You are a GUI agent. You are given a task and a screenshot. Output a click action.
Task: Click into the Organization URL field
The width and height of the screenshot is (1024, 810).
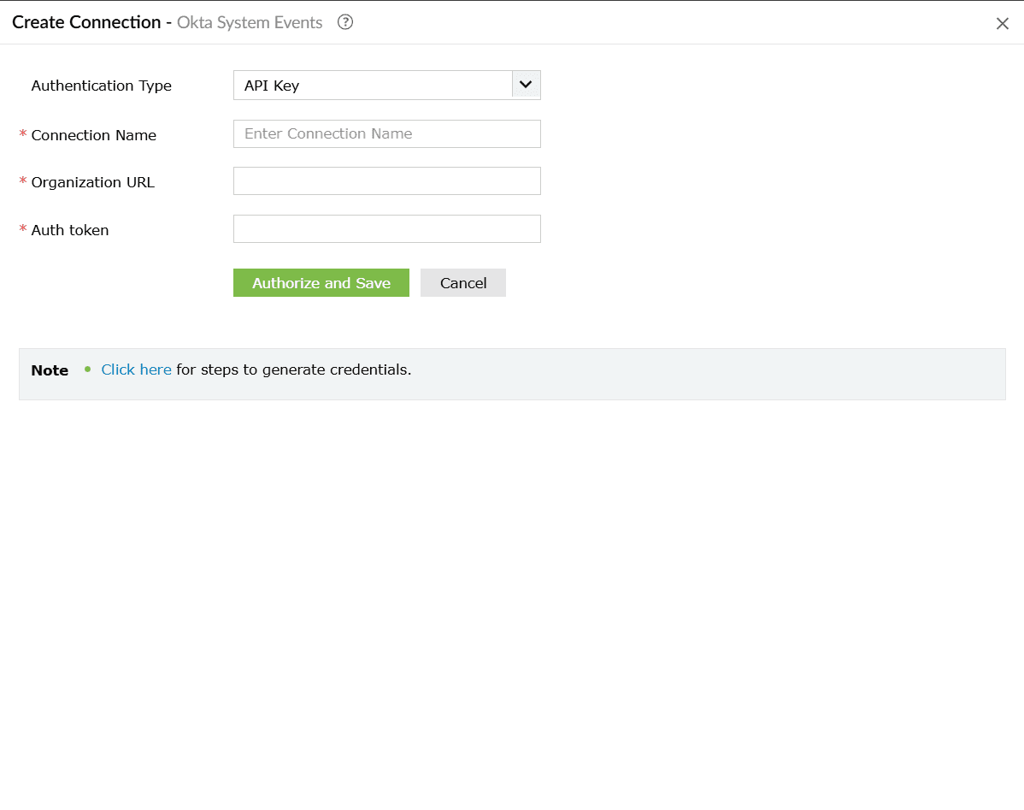386,181
